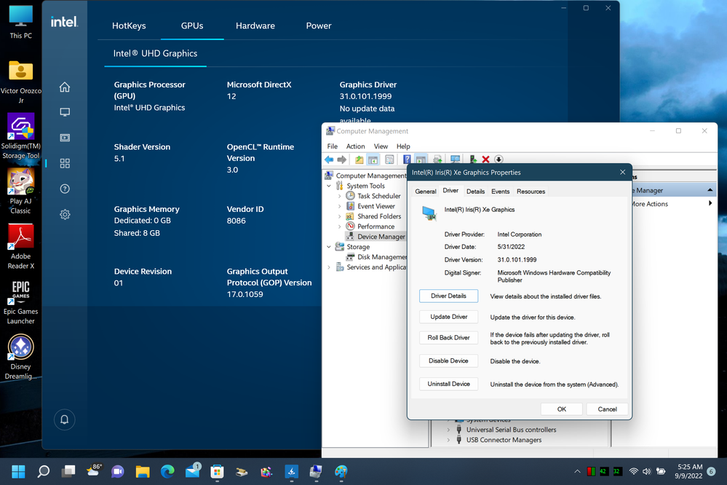
Task: Open Microsoft Store from the taskbar
Action: [217, 472]
